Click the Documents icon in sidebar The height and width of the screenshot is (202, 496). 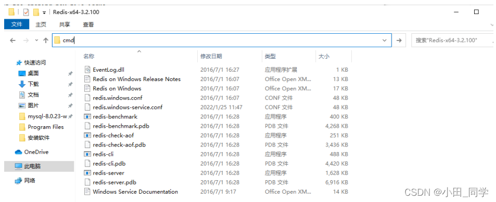pyautogui.click(x=22, y=95)
